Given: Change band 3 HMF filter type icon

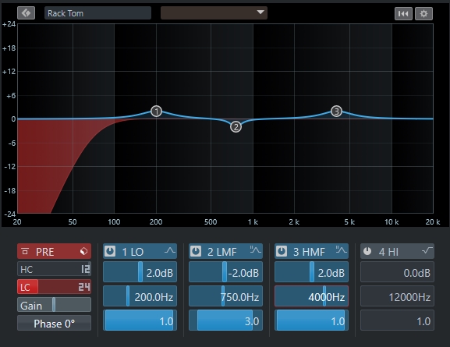Looking at the screenshot, I should tap(342, 250).
